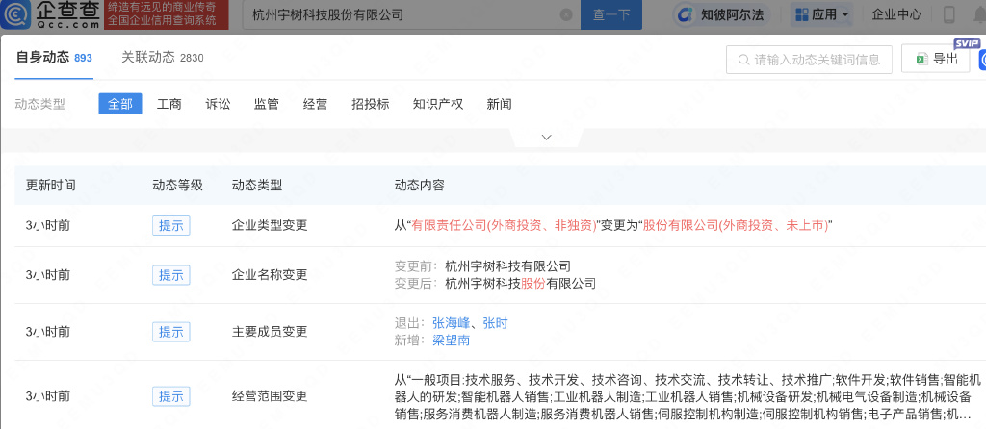Screen dimensions: 986x429
Task: Click 股份有限公司(外商投资、未上市) text
Action: tap(736, 225)
